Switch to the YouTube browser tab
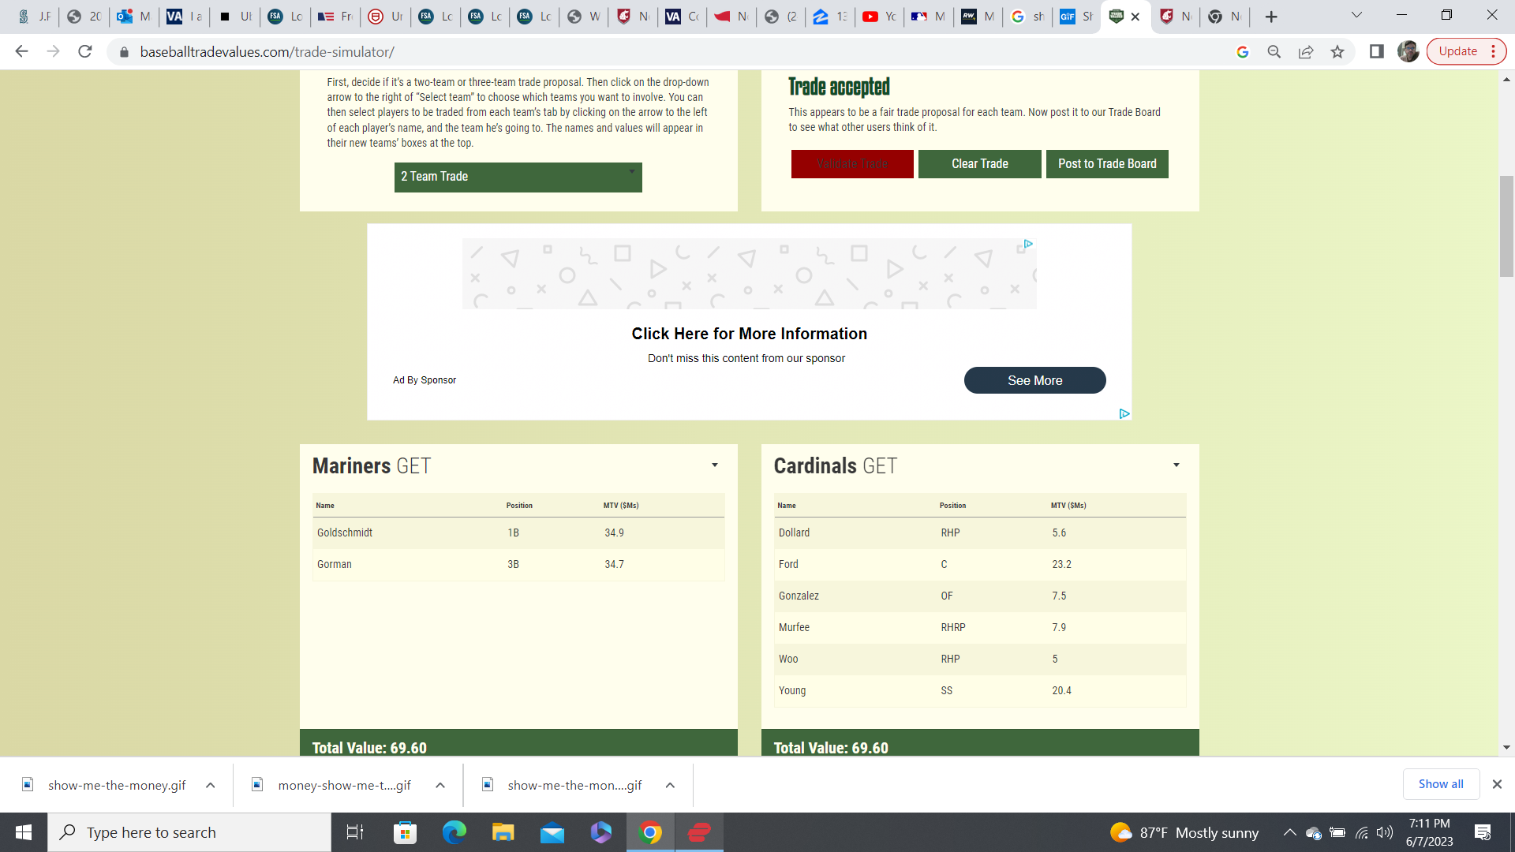 click(x=879, y=17)
